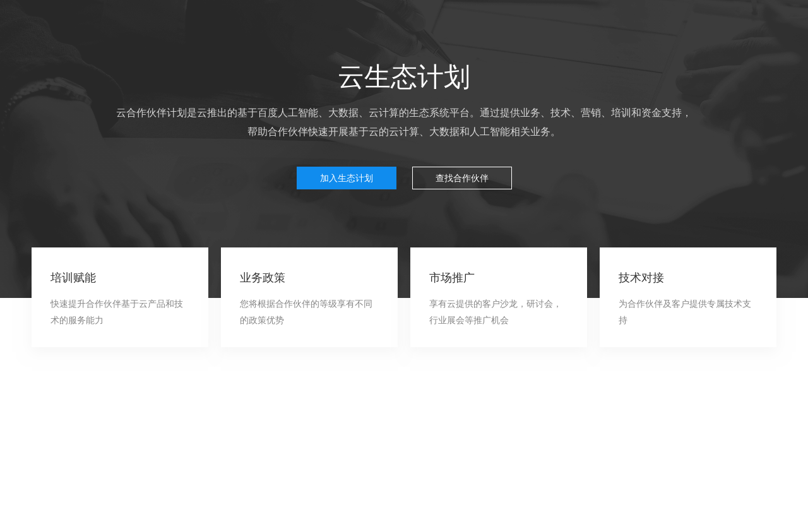
Task: Select the 培训赋能 heading
Action: 73,278
